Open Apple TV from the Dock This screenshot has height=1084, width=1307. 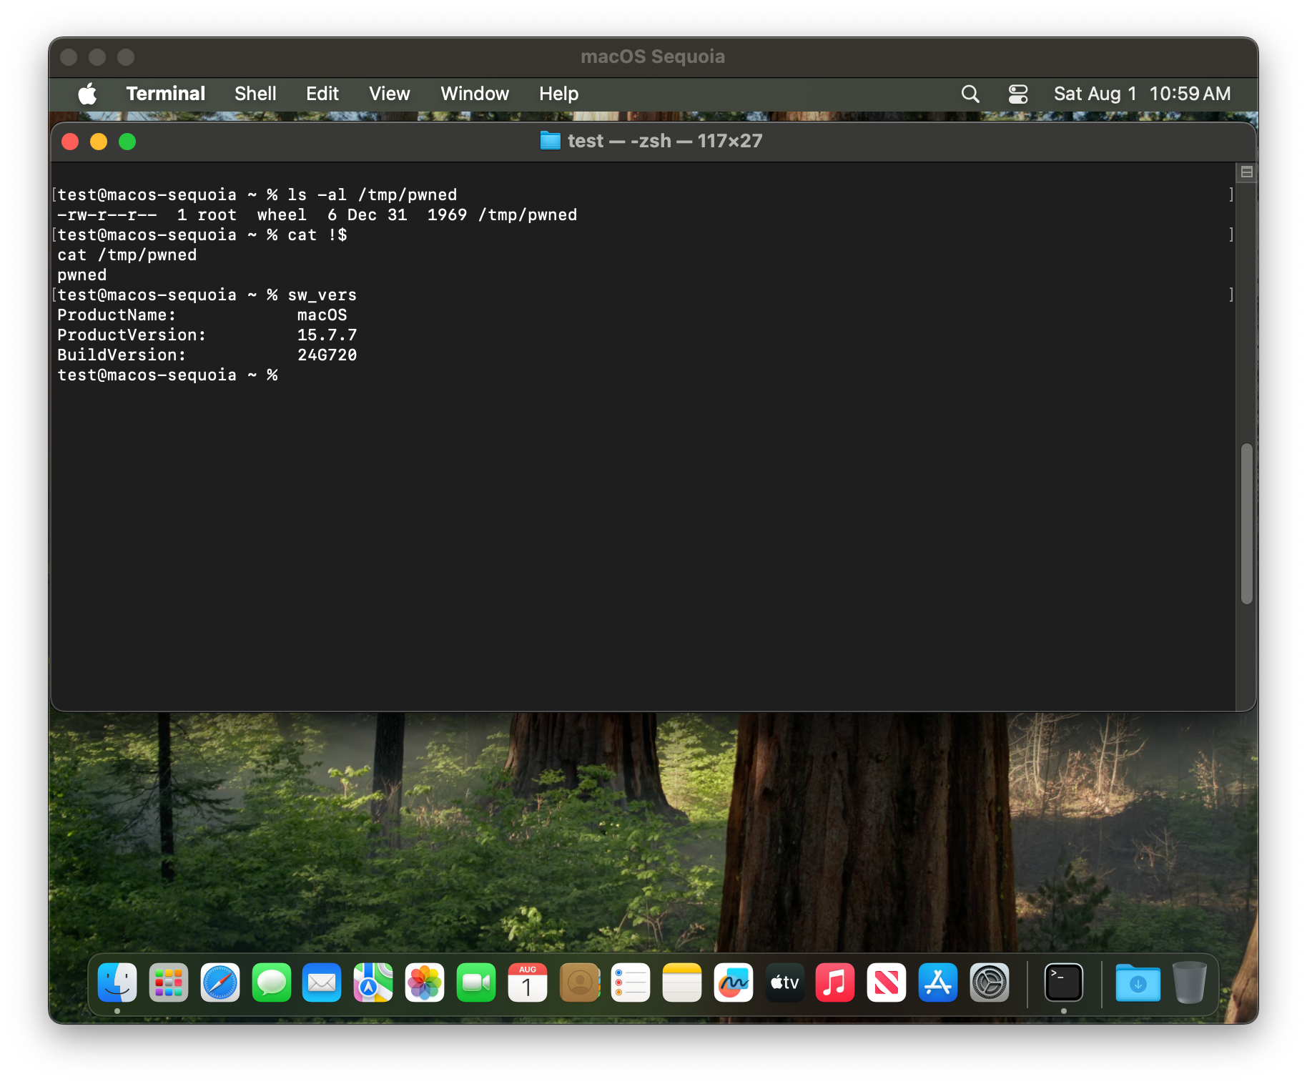click(x=785, y=982)
